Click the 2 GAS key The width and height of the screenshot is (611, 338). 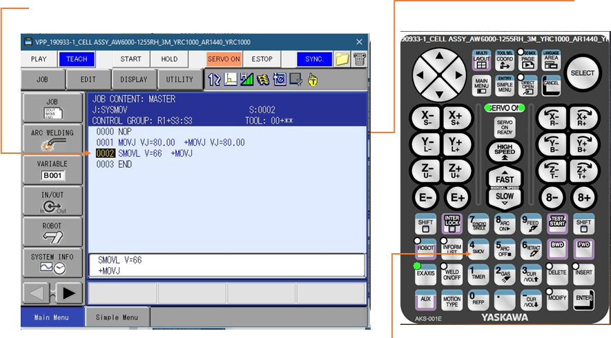pos(504,275)
